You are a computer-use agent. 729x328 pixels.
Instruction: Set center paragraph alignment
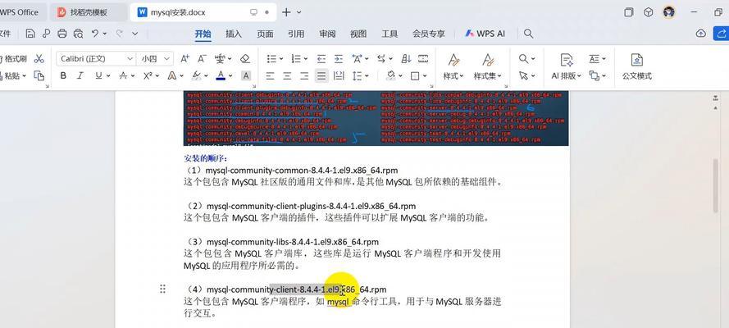(x=287, y=75)
